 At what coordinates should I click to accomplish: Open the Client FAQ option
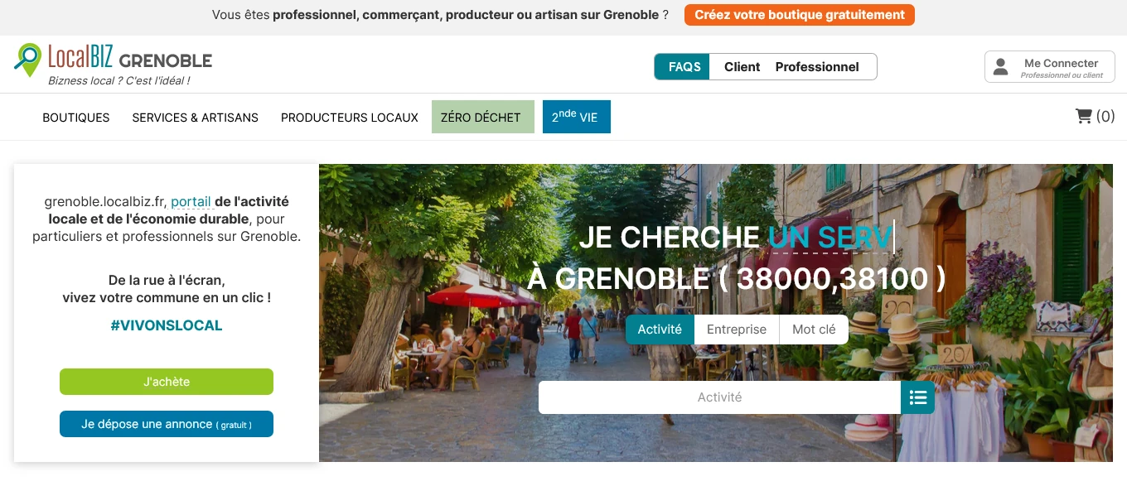coord(742,67)
